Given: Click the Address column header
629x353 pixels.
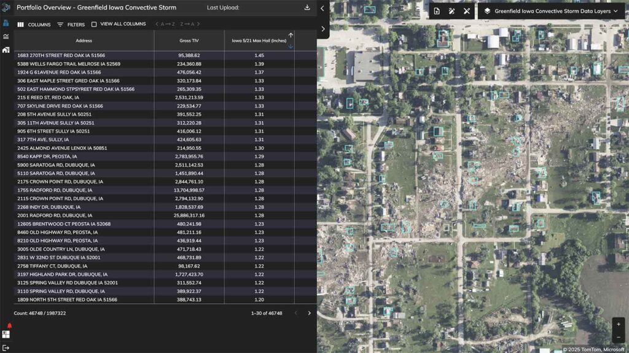Looking at the screenshot, I should [x=84, y=41].
